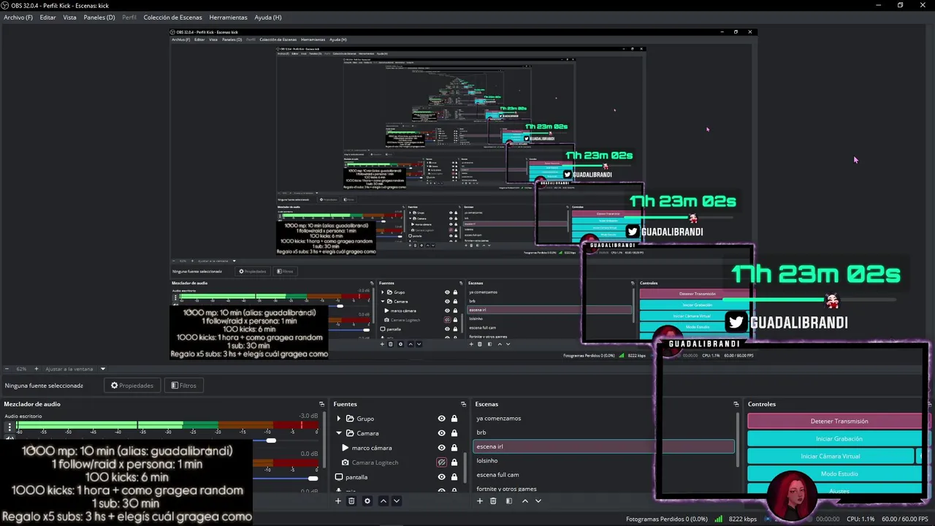This screenshot has width=935, height=526.
Task: Show the hidden Camara Logitech source
Action: pos(441,462)
